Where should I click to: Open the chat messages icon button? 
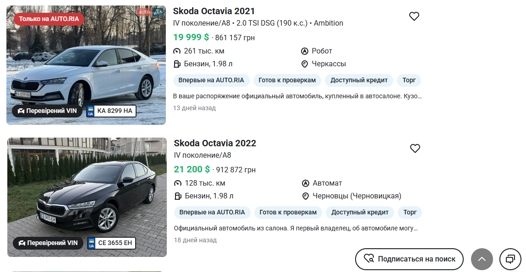pos(510,259)
